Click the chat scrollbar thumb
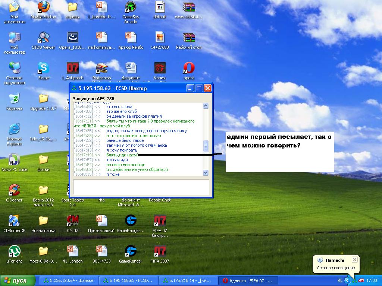The width and height of the screenshot is (382, 286). [x=206, y=146]
